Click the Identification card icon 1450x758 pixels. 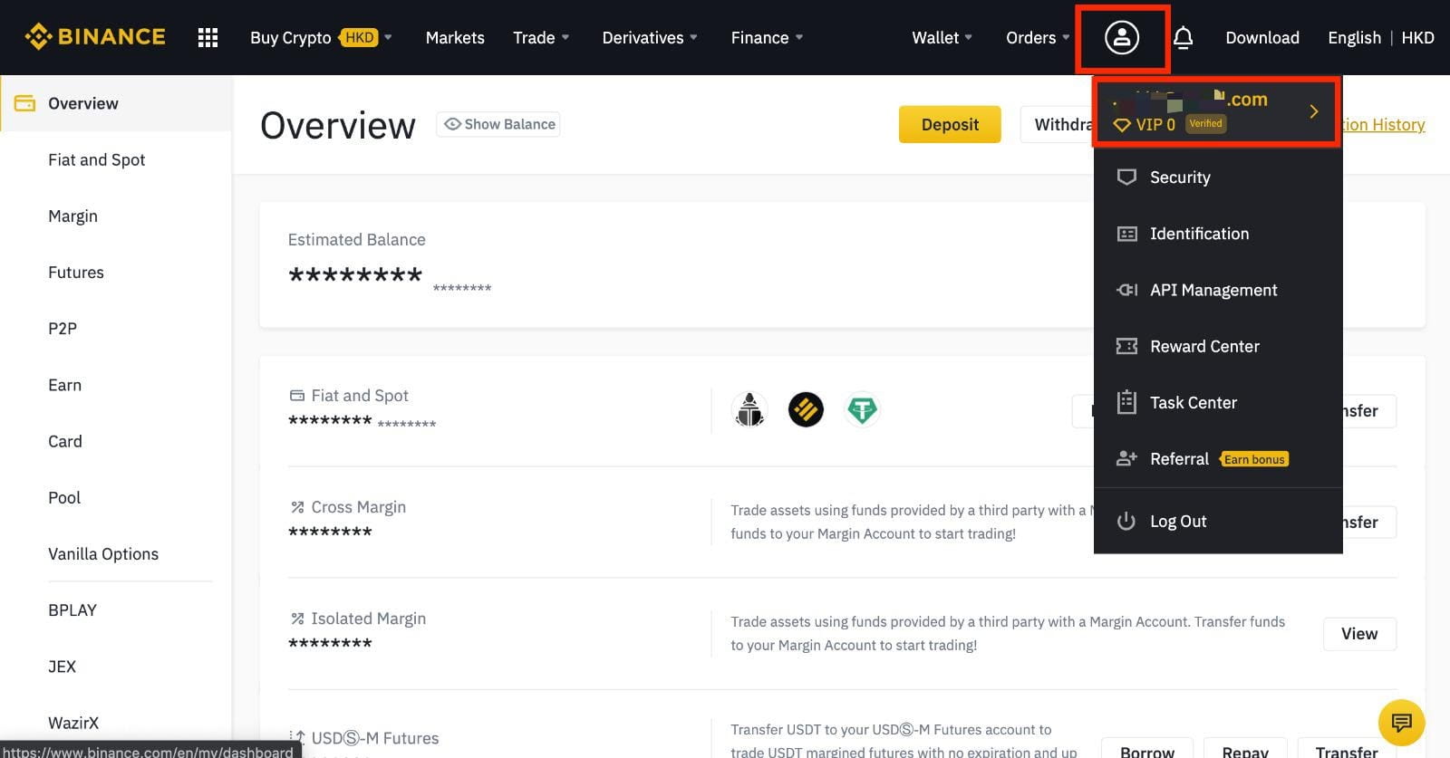(1126, 234)
